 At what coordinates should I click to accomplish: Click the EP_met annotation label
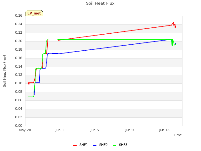click(34, 13)
